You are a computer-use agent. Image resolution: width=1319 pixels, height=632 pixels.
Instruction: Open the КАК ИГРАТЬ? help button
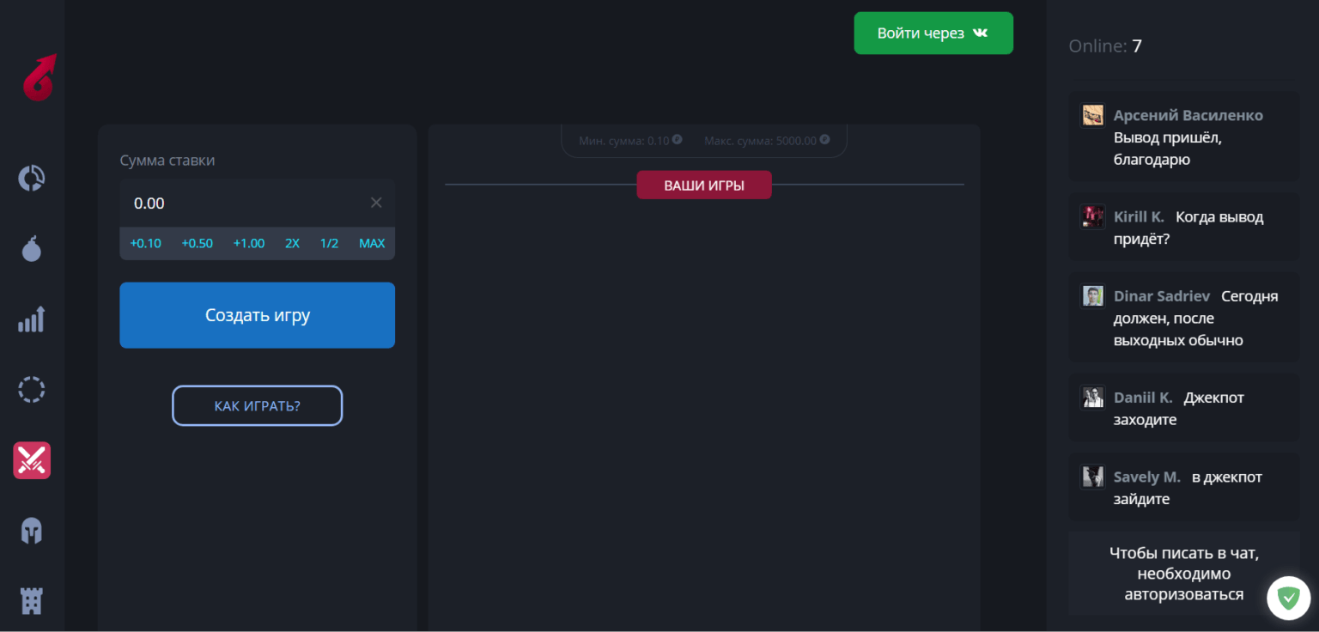pyautogui.click(x=258, y=405)
